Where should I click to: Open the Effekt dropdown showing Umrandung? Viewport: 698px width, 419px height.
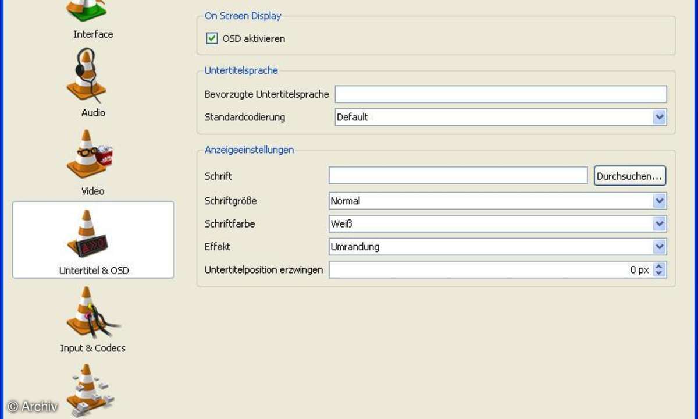pos(497,247)
